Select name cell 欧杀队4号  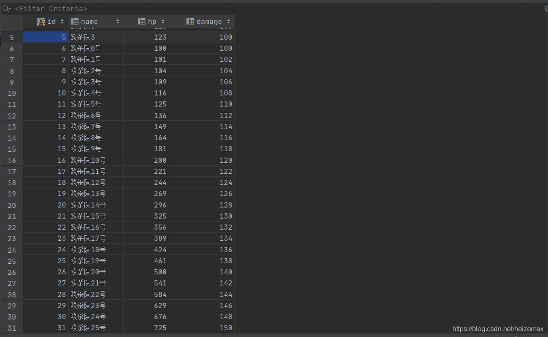tap(96, 93)
